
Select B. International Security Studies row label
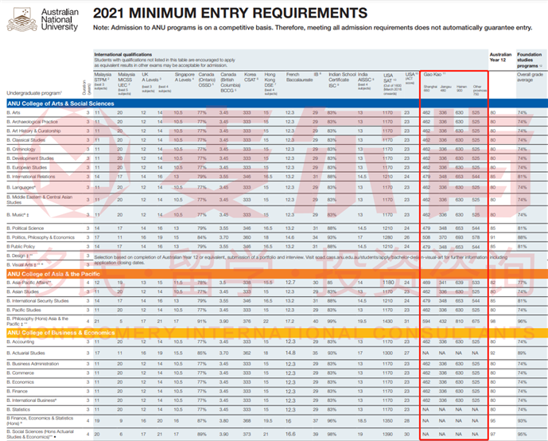coord(37,301)
